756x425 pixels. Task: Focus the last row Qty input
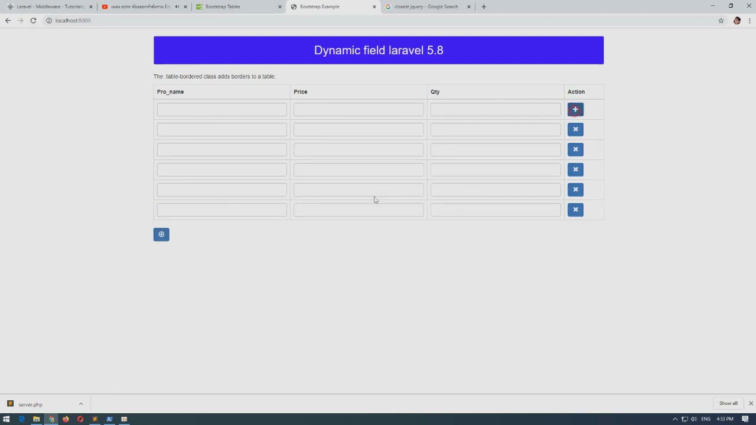coord(496,210)
